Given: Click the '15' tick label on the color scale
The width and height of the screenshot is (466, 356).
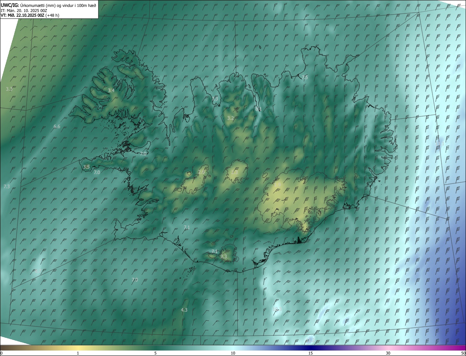Looking at the screenshot, I should (311, 353).
